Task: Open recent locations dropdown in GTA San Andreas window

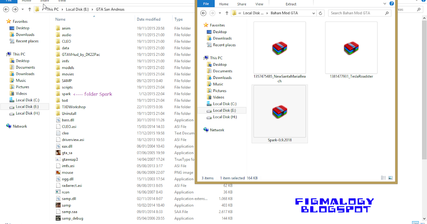Action: (x=22, y=9)
